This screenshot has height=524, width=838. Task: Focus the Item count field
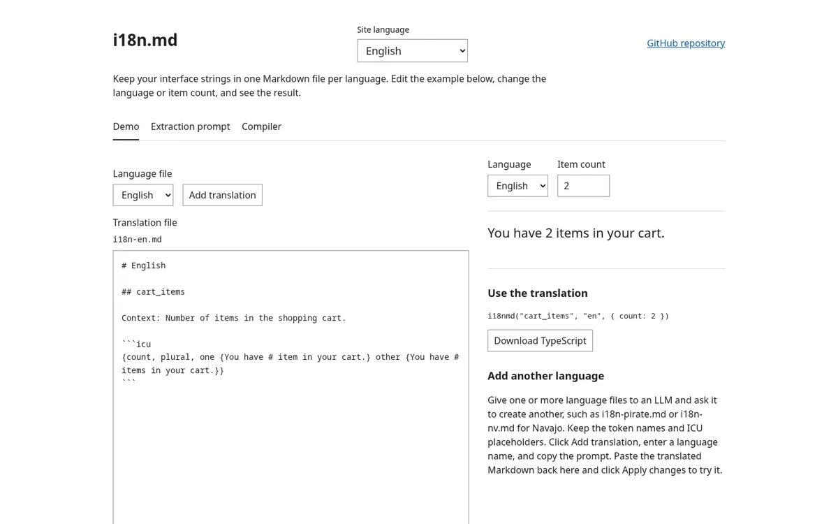583,186
